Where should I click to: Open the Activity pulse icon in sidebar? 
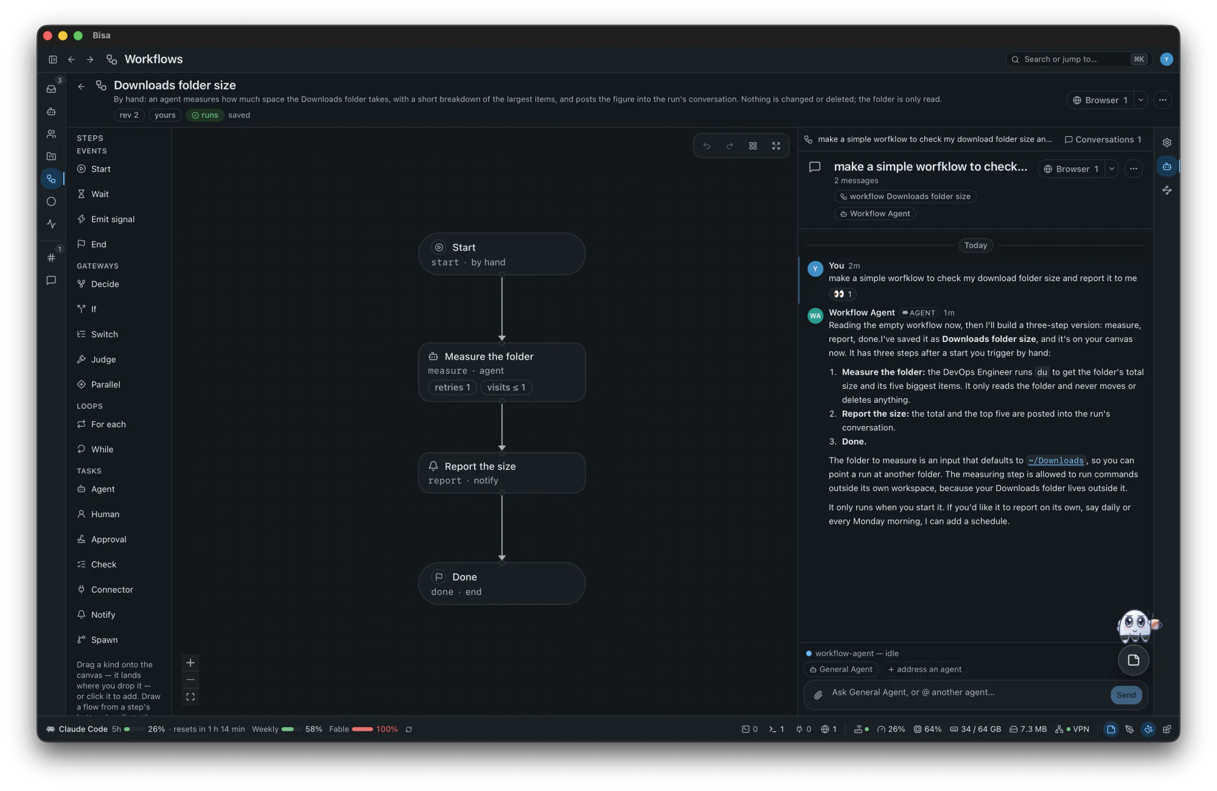(x=52, y=224)
